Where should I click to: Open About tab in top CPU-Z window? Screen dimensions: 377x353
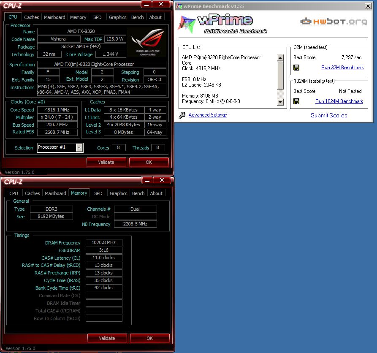point(155,17)
